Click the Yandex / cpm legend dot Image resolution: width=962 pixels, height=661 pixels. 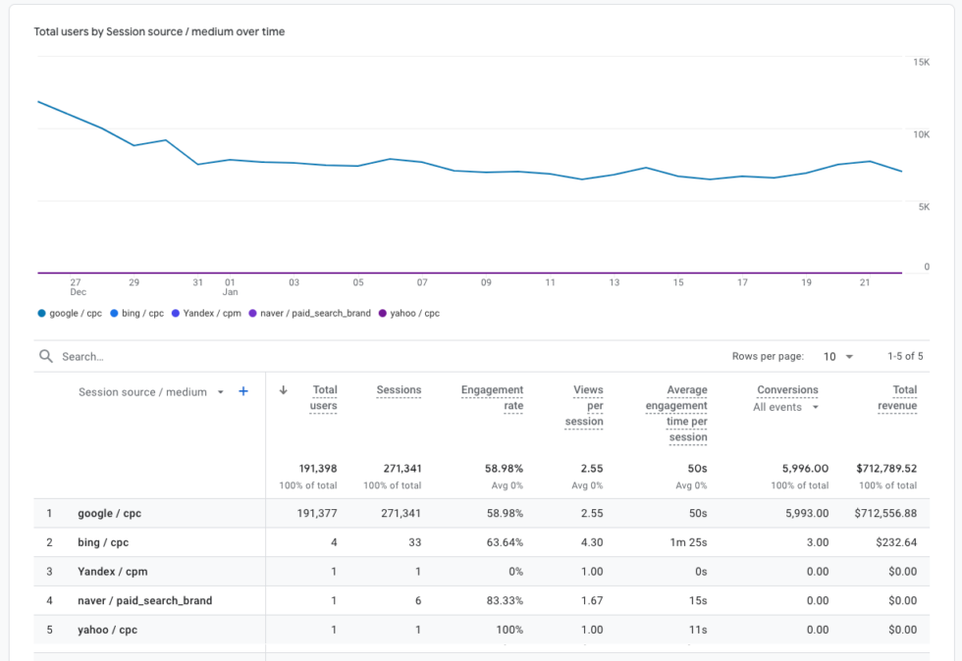pyautogui.click(x=176, y=313)
